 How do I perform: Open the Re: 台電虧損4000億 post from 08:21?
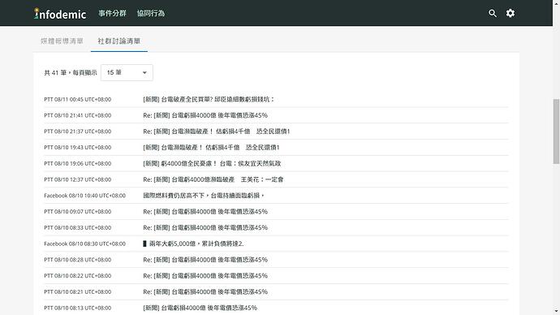coord(205,292)
